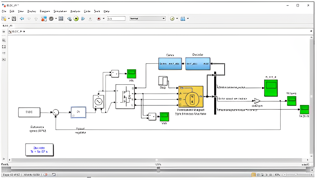Open the Simulation menu
Viewport: 317px width, 180px height.
tap(60, 11)
